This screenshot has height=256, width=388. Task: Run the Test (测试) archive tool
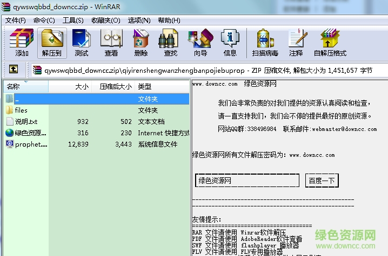[x=82, y=43]
